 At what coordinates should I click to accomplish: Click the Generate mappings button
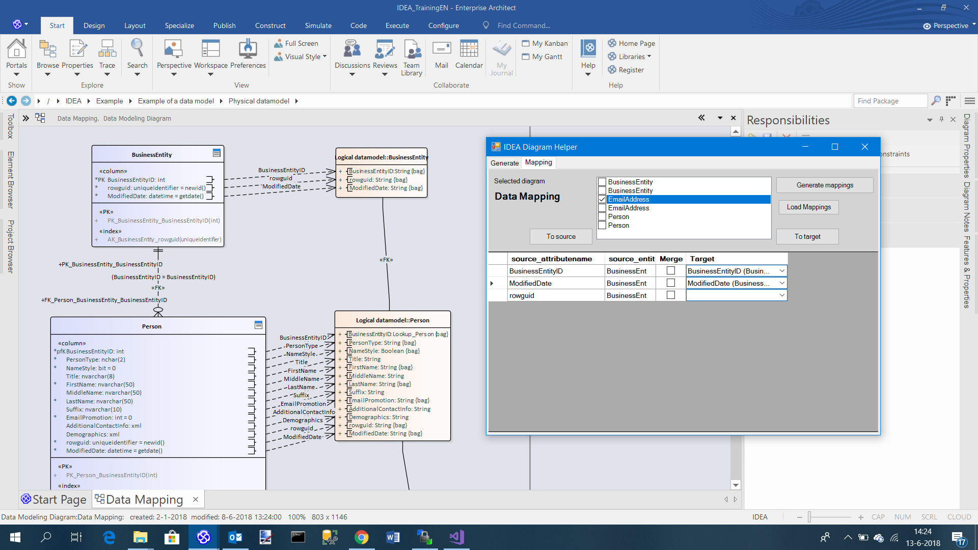(x=825, y=185)
